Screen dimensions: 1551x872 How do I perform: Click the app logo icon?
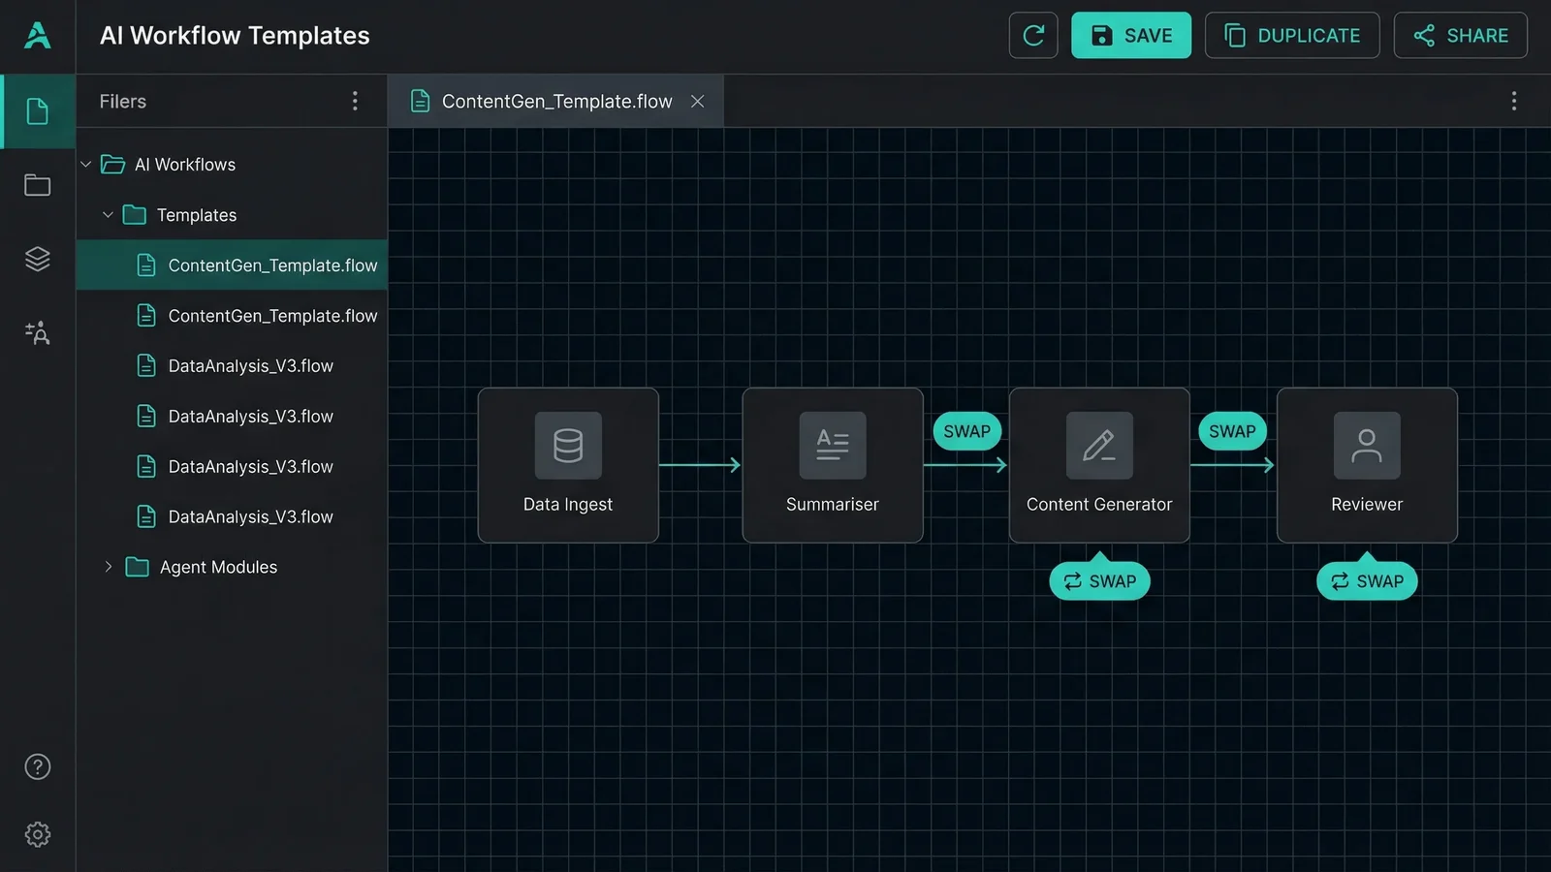pos(37,36)
